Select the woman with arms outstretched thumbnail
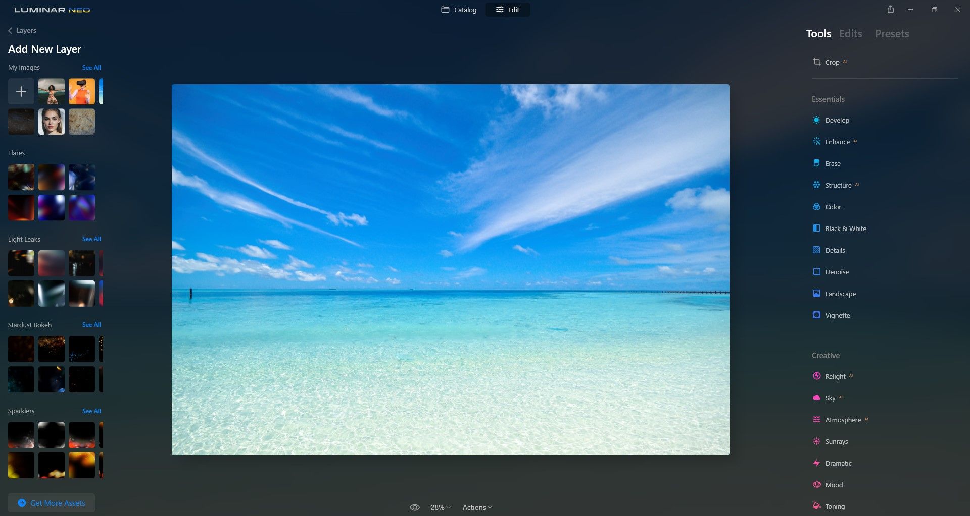 [52, 91]
